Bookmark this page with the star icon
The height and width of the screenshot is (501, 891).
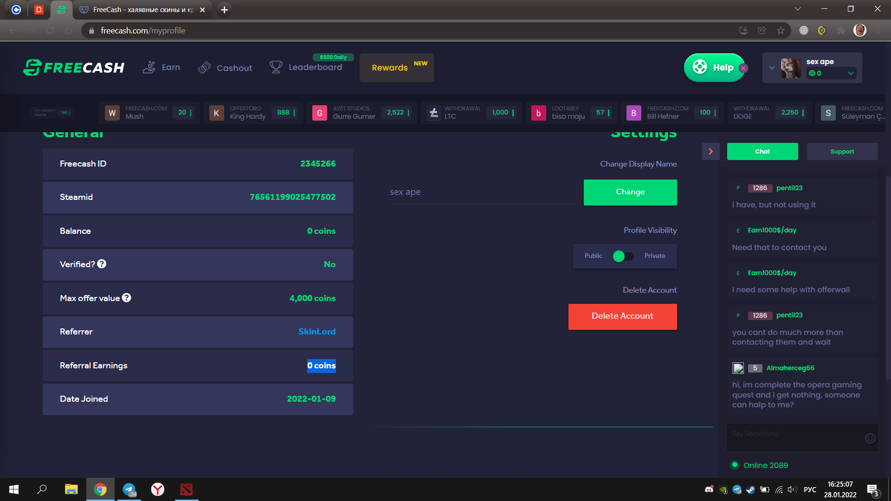pyautogui.click(x=781, y=31)
